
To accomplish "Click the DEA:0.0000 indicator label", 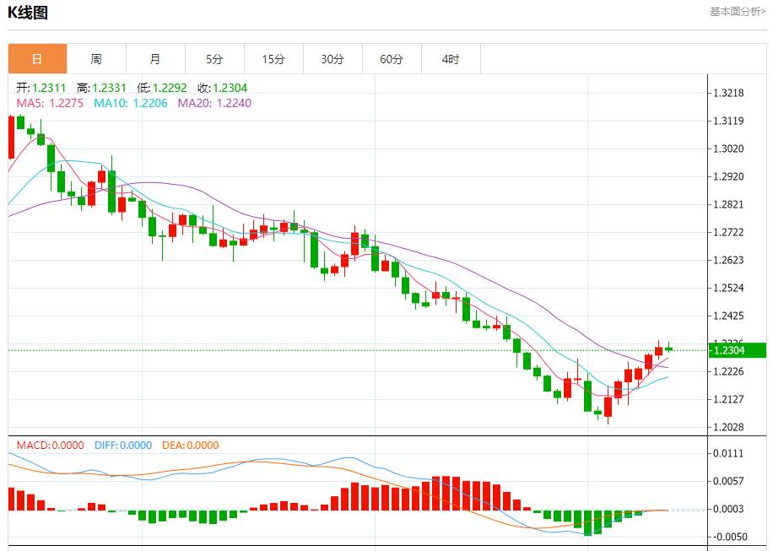I will pos(190,445).
